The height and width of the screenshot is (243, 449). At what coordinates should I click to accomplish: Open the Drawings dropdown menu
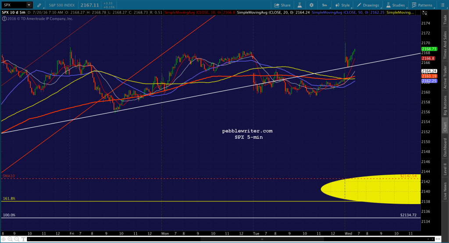tap(368, 5)
